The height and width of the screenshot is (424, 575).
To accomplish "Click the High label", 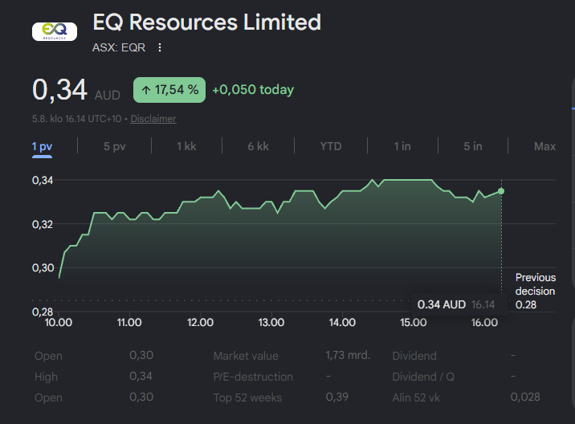I will pyautogui.click(x=47, y=377).
